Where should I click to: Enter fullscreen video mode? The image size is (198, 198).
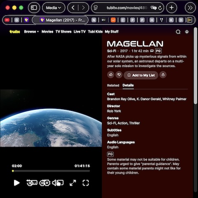pos(85,183)
